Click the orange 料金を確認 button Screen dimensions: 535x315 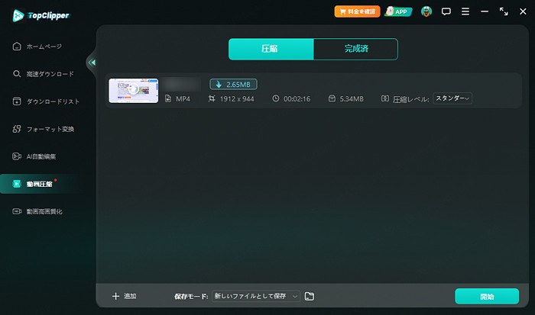357,11
